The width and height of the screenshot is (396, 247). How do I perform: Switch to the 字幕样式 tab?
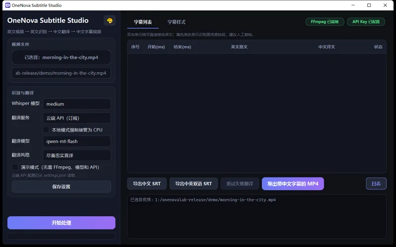click(177, 22)
